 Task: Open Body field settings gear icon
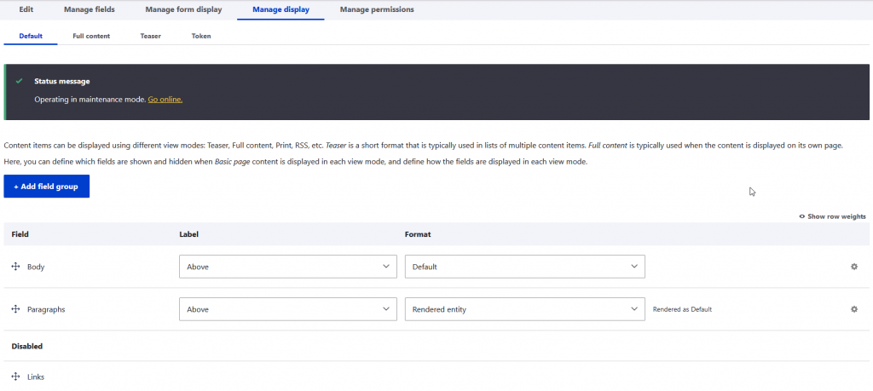[853, 267]
